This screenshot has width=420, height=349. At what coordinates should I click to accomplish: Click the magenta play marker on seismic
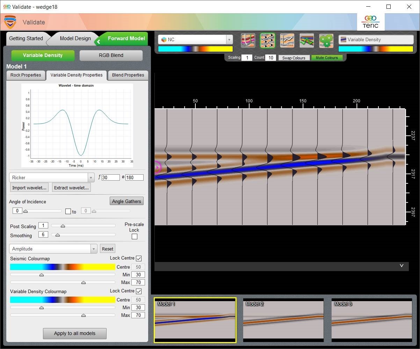click(x=157, y=167)
